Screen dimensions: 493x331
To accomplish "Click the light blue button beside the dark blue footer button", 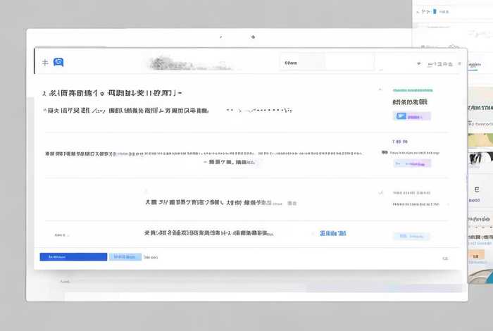I will (x=125, y=257).
